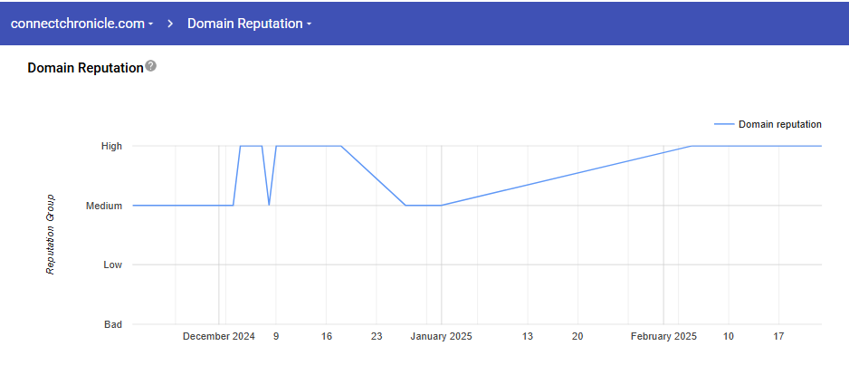Click the February 2025 x-axis label
Screen dimensions: 849x375
tap(663, 337)
